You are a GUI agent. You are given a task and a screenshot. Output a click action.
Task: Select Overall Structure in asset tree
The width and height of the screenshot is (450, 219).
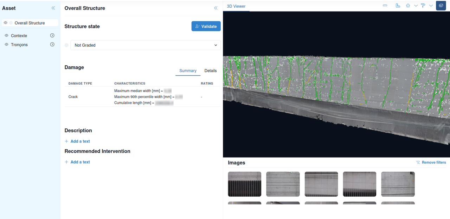click(30, 23)
